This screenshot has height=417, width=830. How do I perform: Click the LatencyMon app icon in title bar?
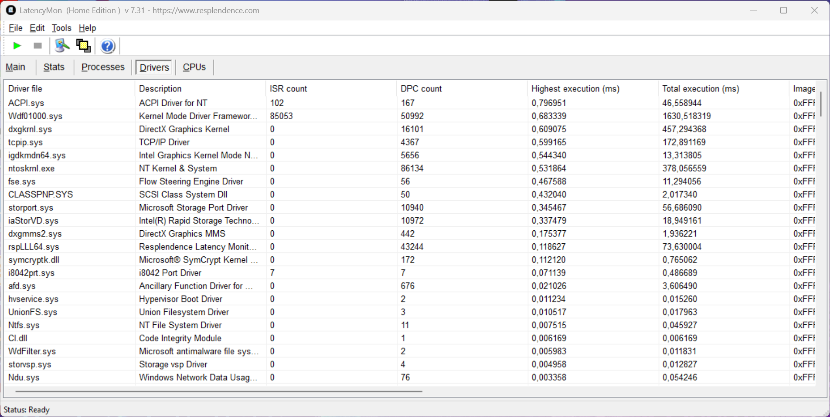coord(10,10)
